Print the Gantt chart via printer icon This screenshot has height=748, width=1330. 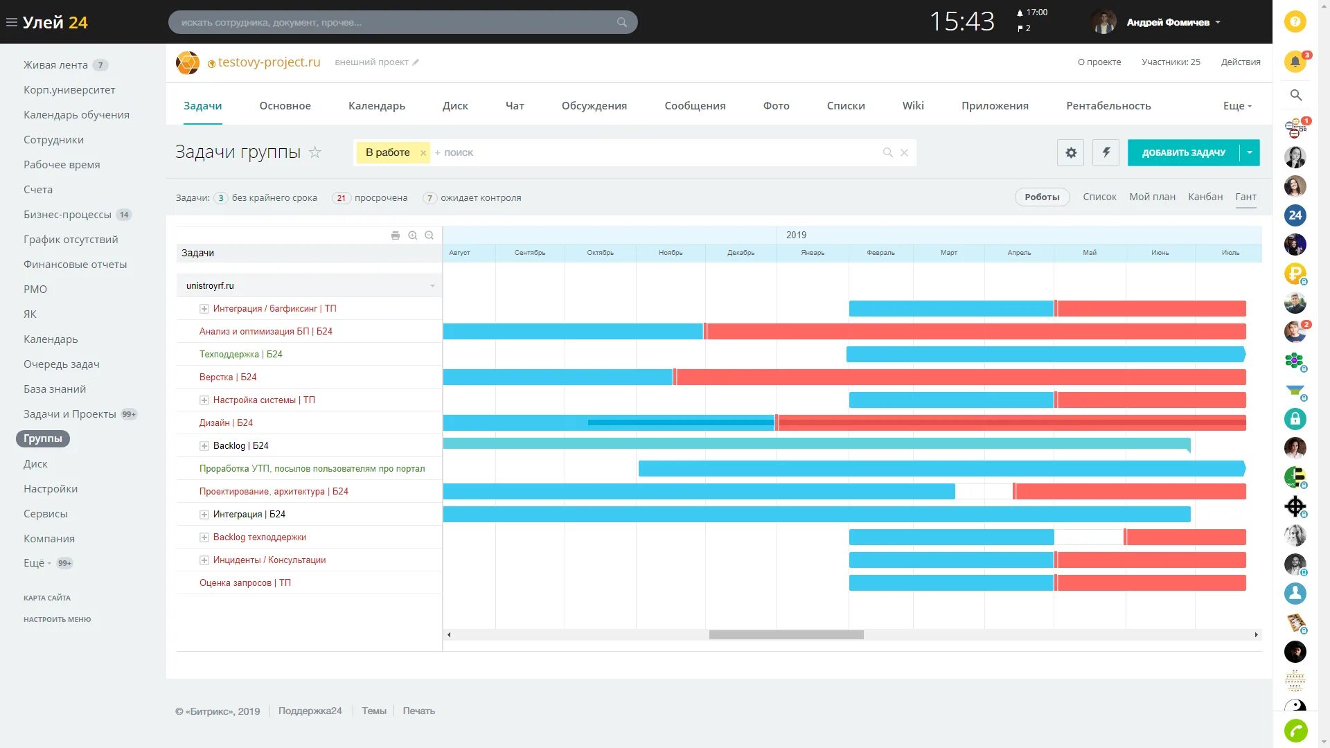click(396, 235)
